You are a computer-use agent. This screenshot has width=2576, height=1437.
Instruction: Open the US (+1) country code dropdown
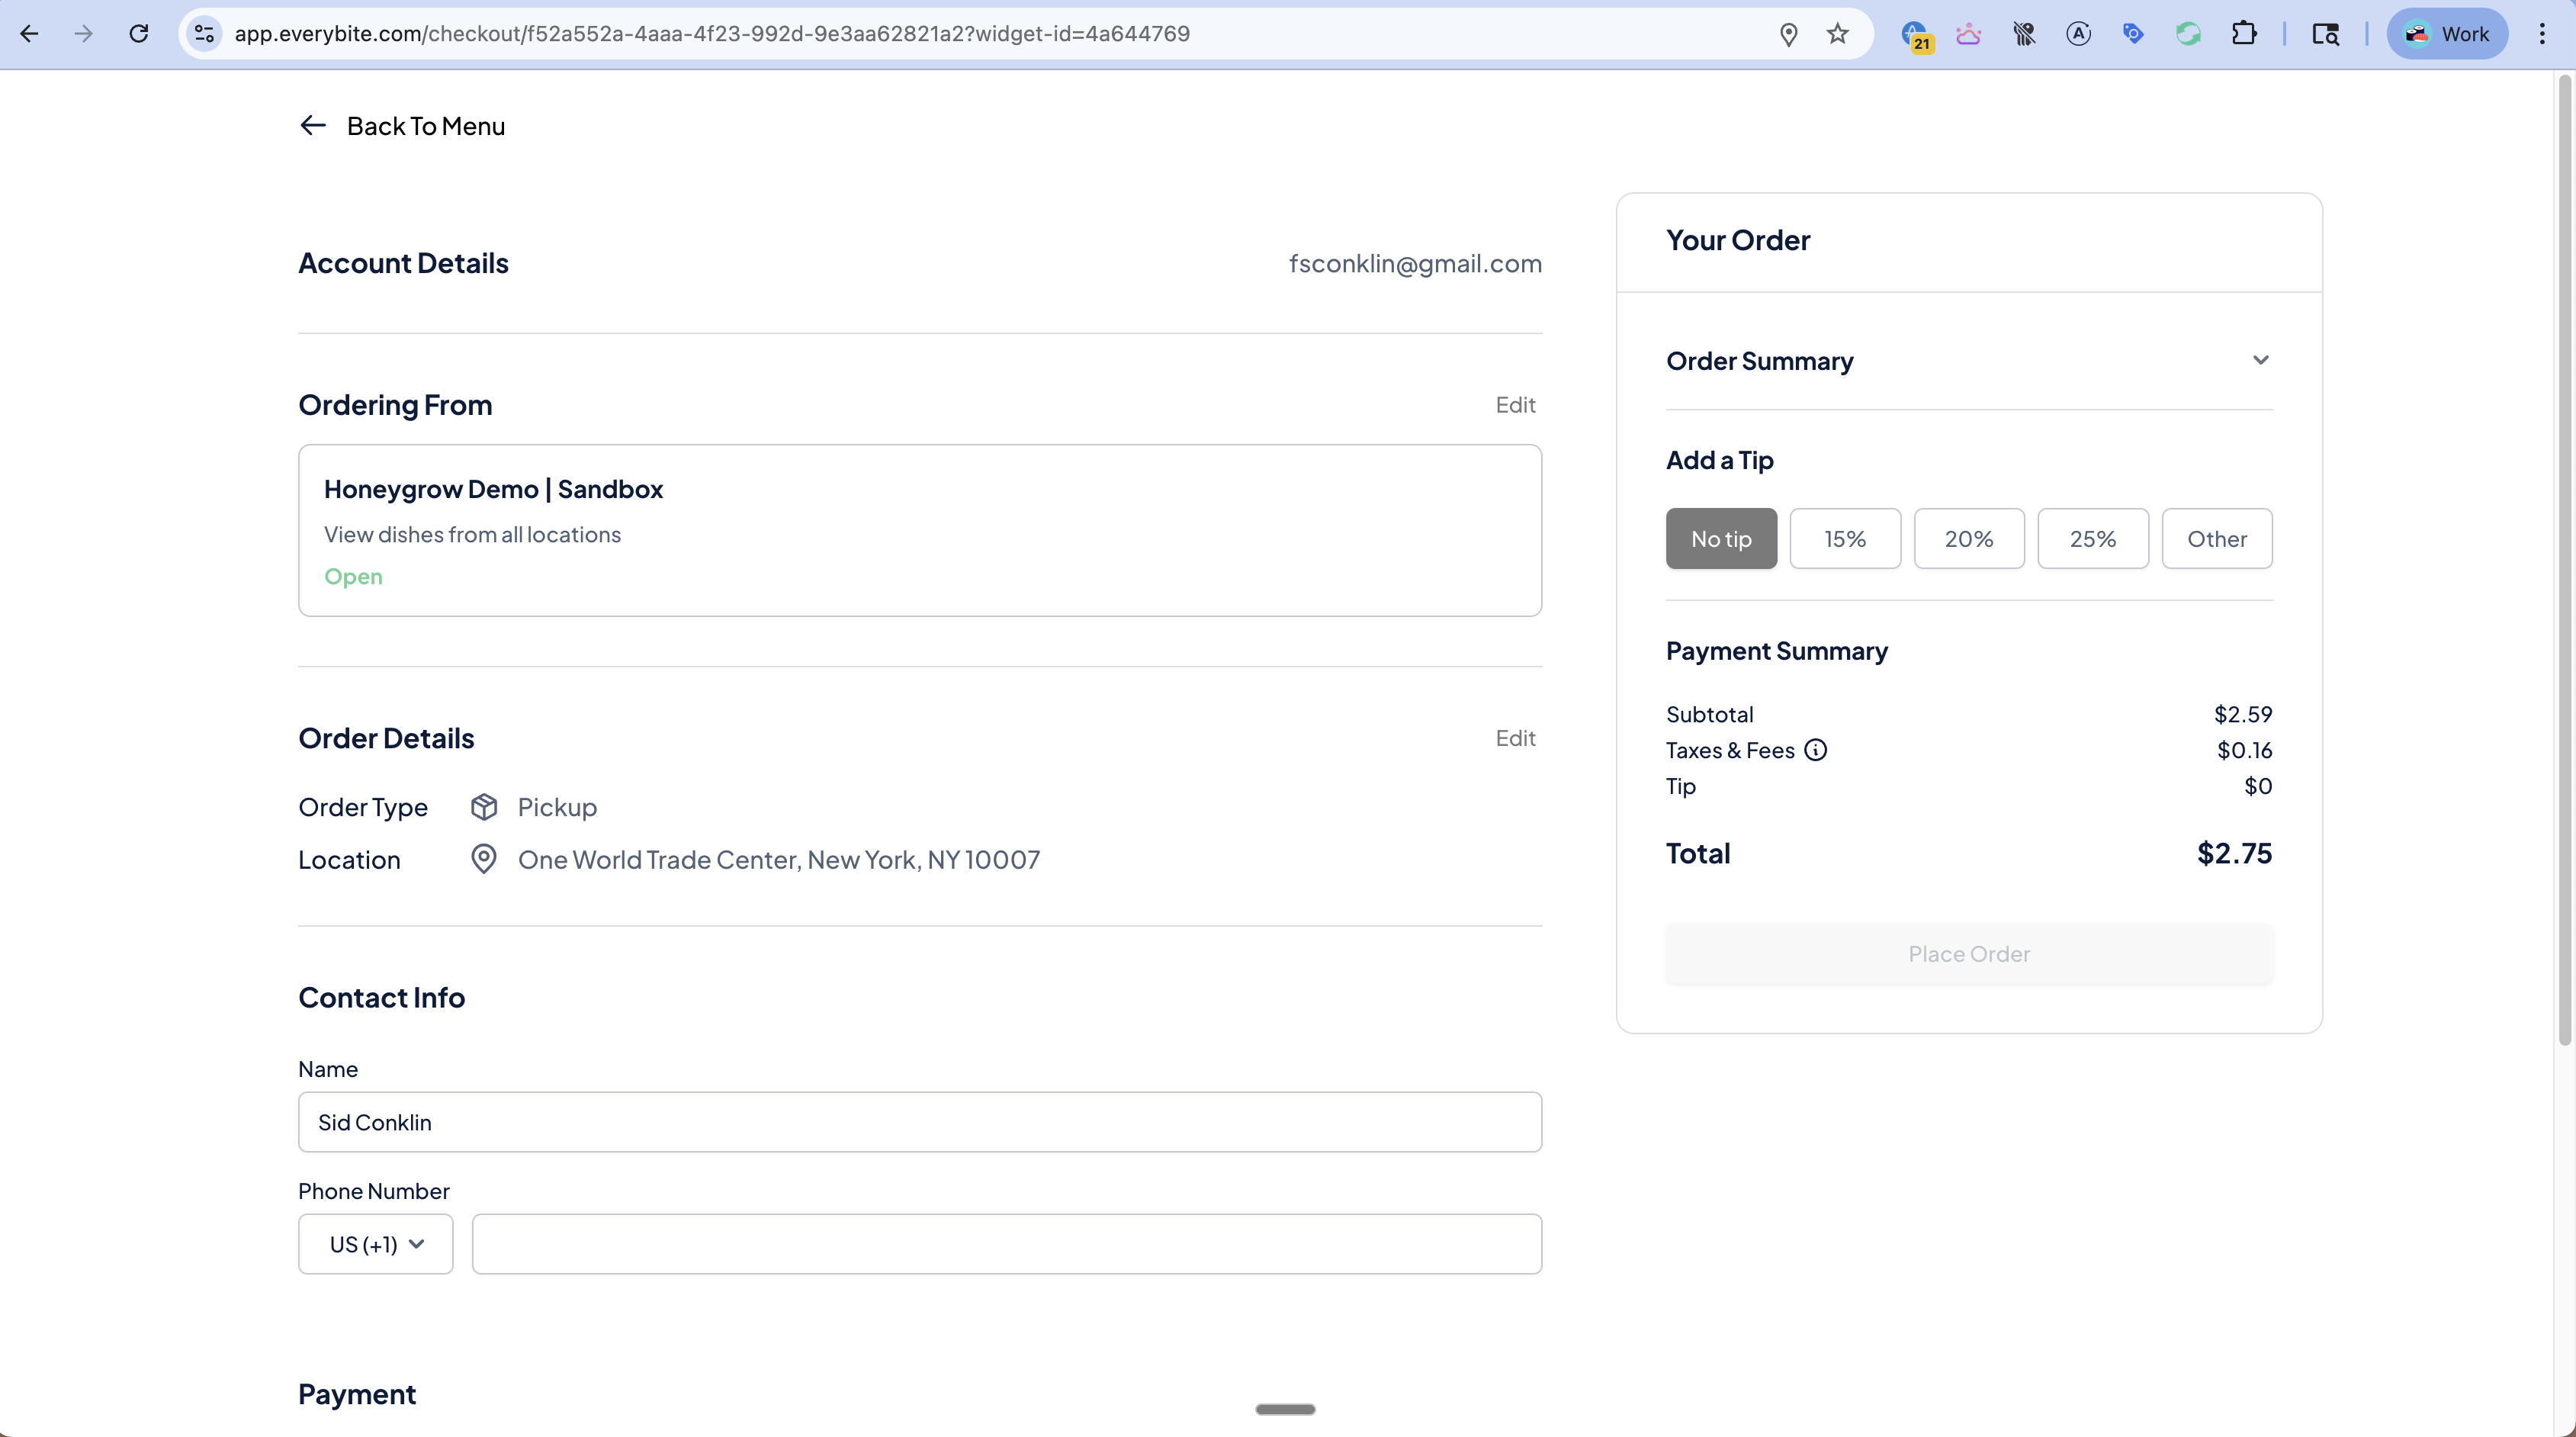376,1244
